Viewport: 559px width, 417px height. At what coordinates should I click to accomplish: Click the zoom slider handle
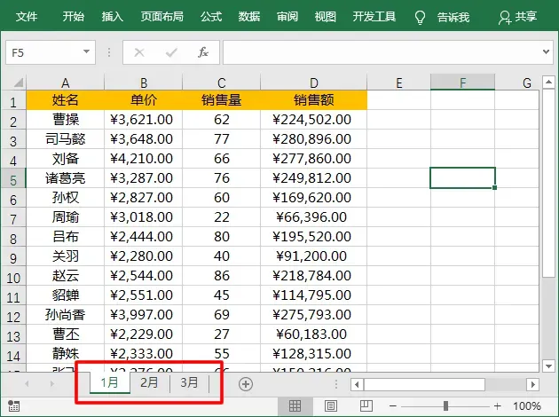(445, 406)
